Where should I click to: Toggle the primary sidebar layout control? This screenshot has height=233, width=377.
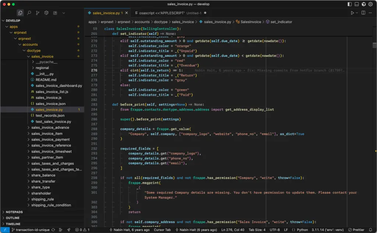pyautogui.click(x=349, y=4)
